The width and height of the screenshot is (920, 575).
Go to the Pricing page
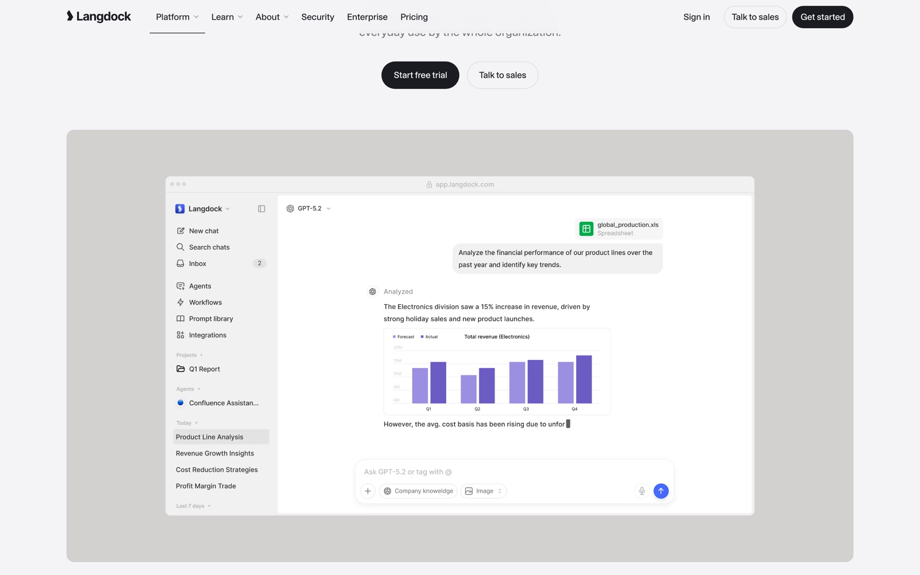414,17
